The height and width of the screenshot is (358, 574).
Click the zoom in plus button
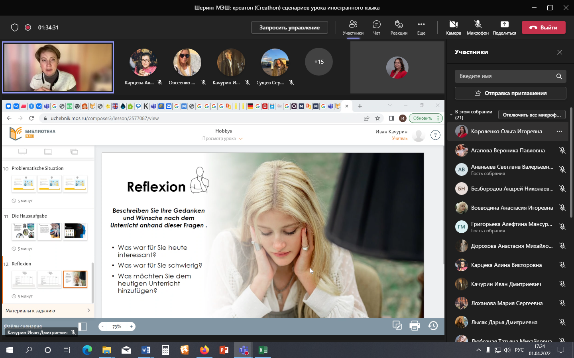pos(131,327)
